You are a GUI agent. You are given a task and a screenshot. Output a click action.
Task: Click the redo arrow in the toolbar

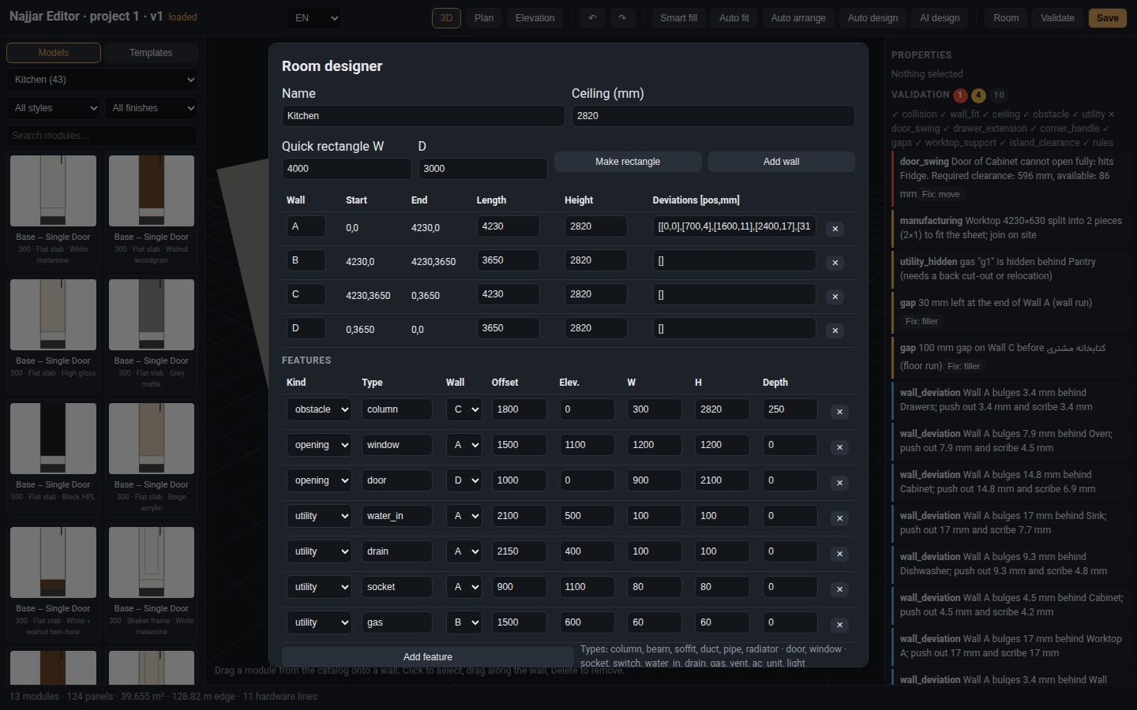tap(622, 18)
